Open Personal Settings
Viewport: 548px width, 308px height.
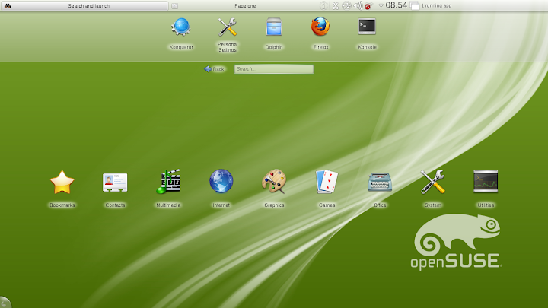(228, 34)
